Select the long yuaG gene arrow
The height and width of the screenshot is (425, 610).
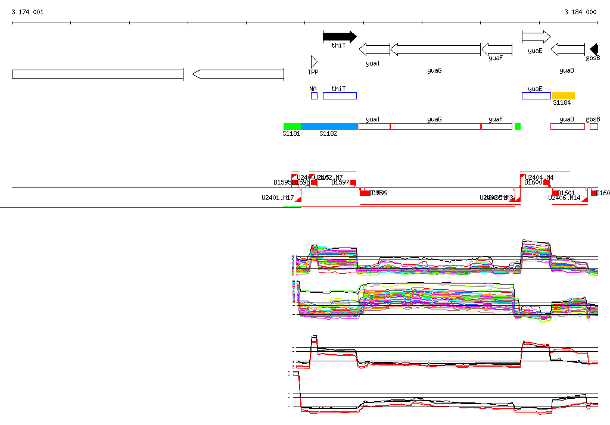(435, 49)
